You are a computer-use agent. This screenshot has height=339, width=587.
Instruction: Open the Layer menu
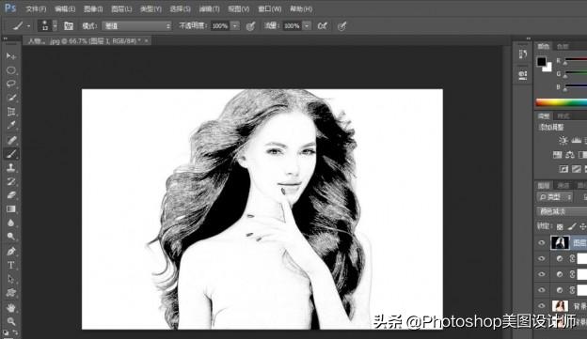[121, 9]
